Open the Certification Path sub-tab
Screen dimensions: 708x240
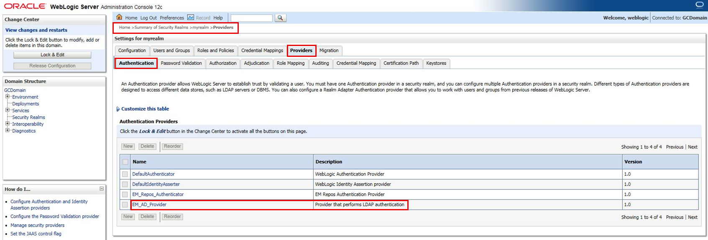click(x=401, y=63)
